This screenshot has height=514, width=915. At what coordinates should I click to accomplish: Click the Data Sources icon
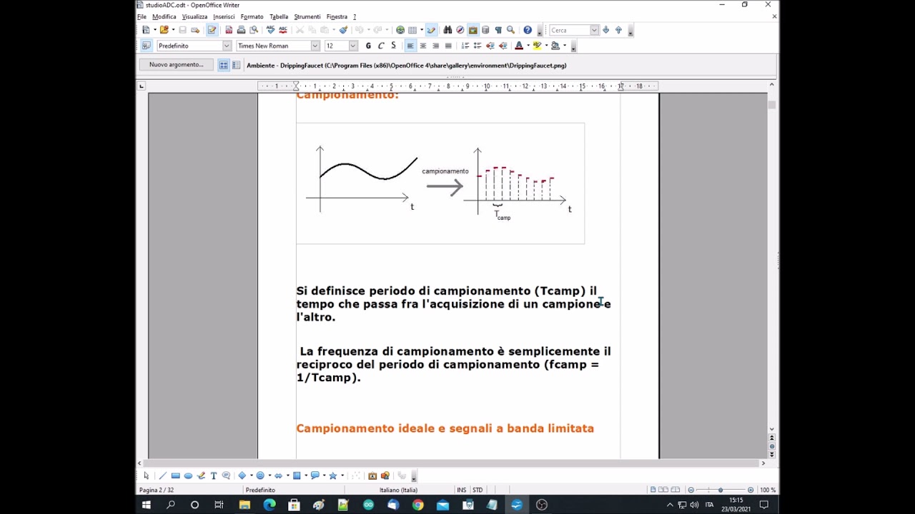point(485,30)
